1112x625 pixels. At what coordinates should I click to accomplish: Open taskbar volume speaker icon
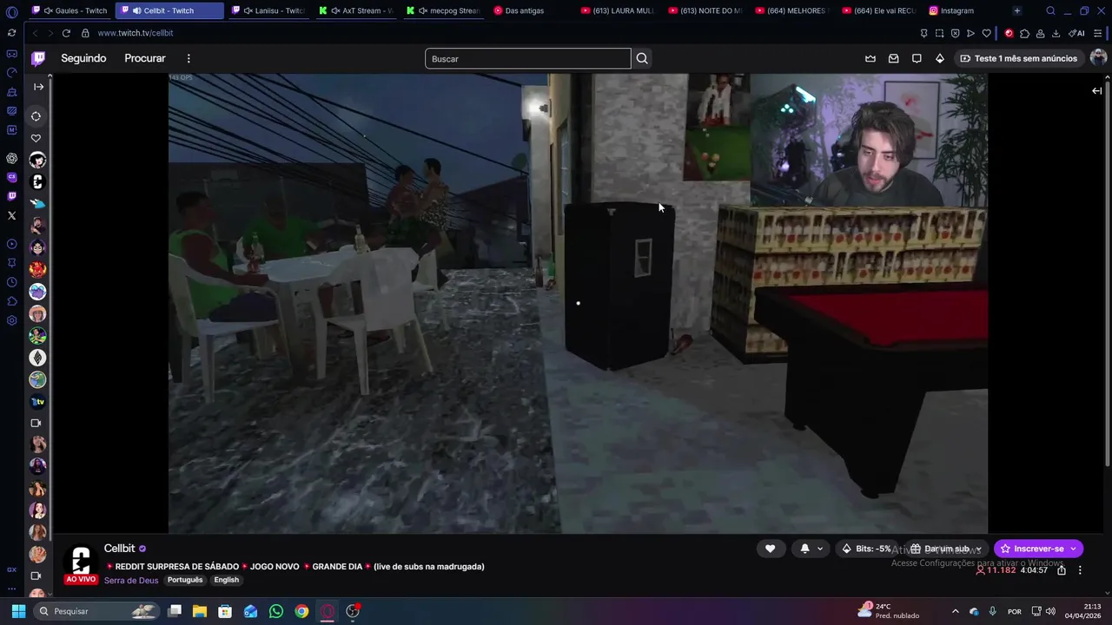pyautogui.click(x=1050, y=611)
